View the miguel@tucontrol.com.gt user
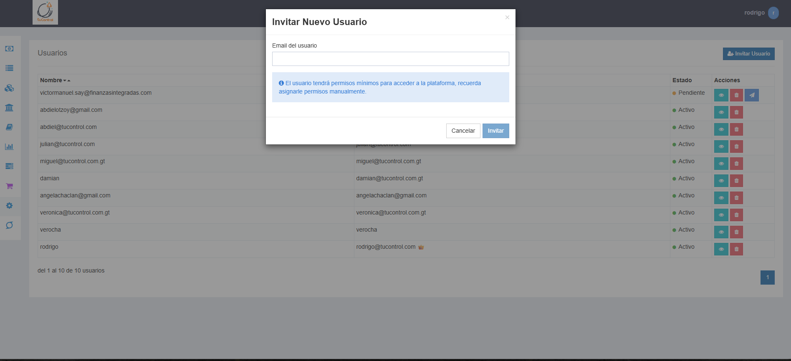791x361 pixels. click(x=721, y=164)
